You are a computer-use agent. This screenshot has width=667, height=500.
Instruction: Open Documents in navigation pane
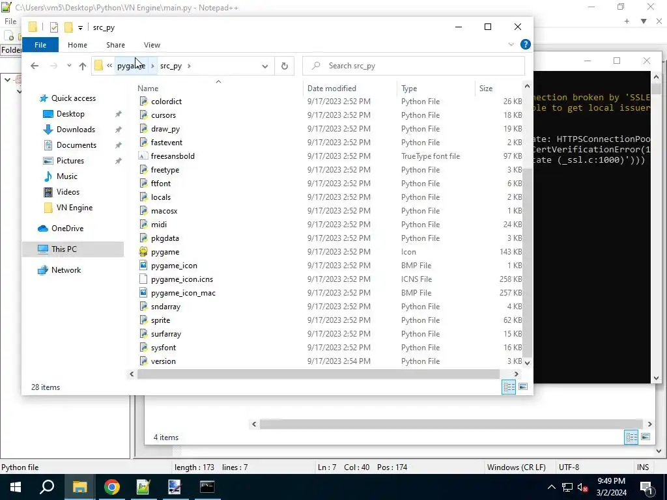tap(76, 145)
